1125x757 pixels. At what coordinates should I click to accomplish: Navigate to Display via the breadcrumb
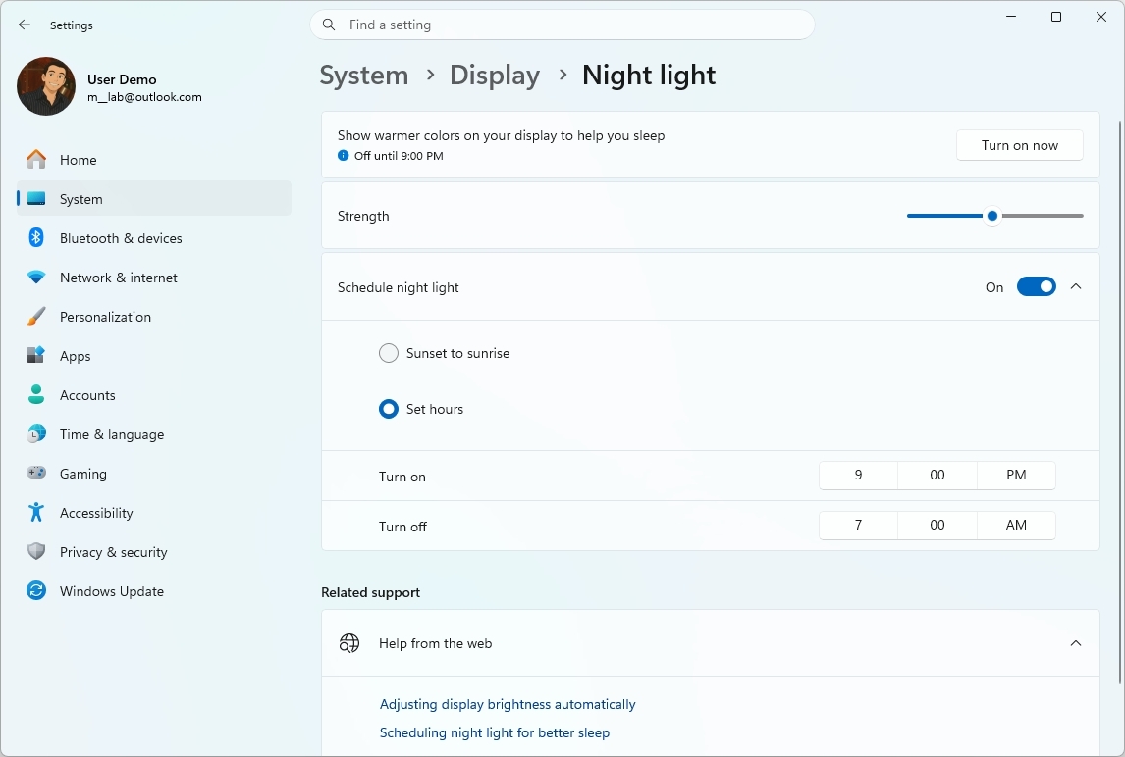(x=494, y=75)
